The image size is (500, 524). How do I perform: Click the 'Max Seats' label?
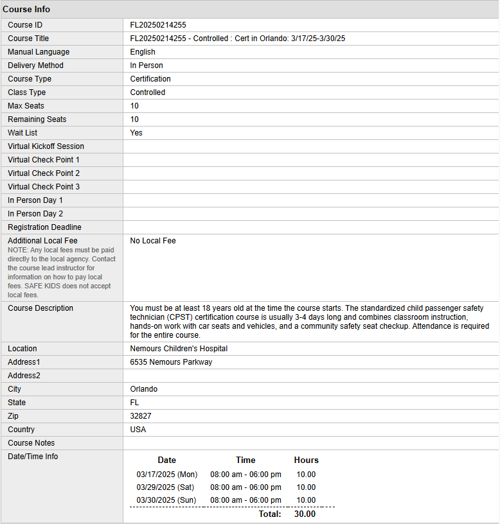point(26,106)
